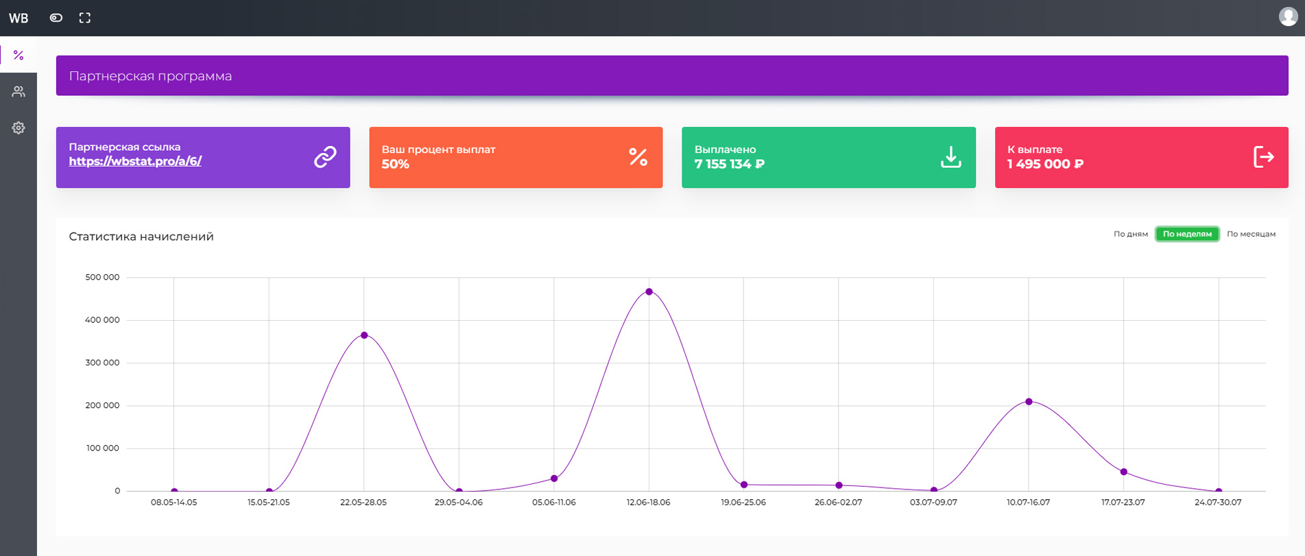
Task: Click the exit arrow icon on К выплате card
Action: [x=1263, y=157]
